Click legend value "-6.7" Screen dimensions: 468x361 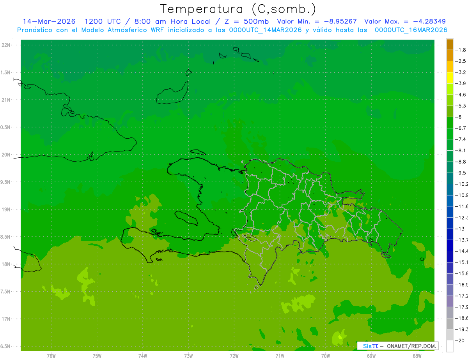[461, 128]
